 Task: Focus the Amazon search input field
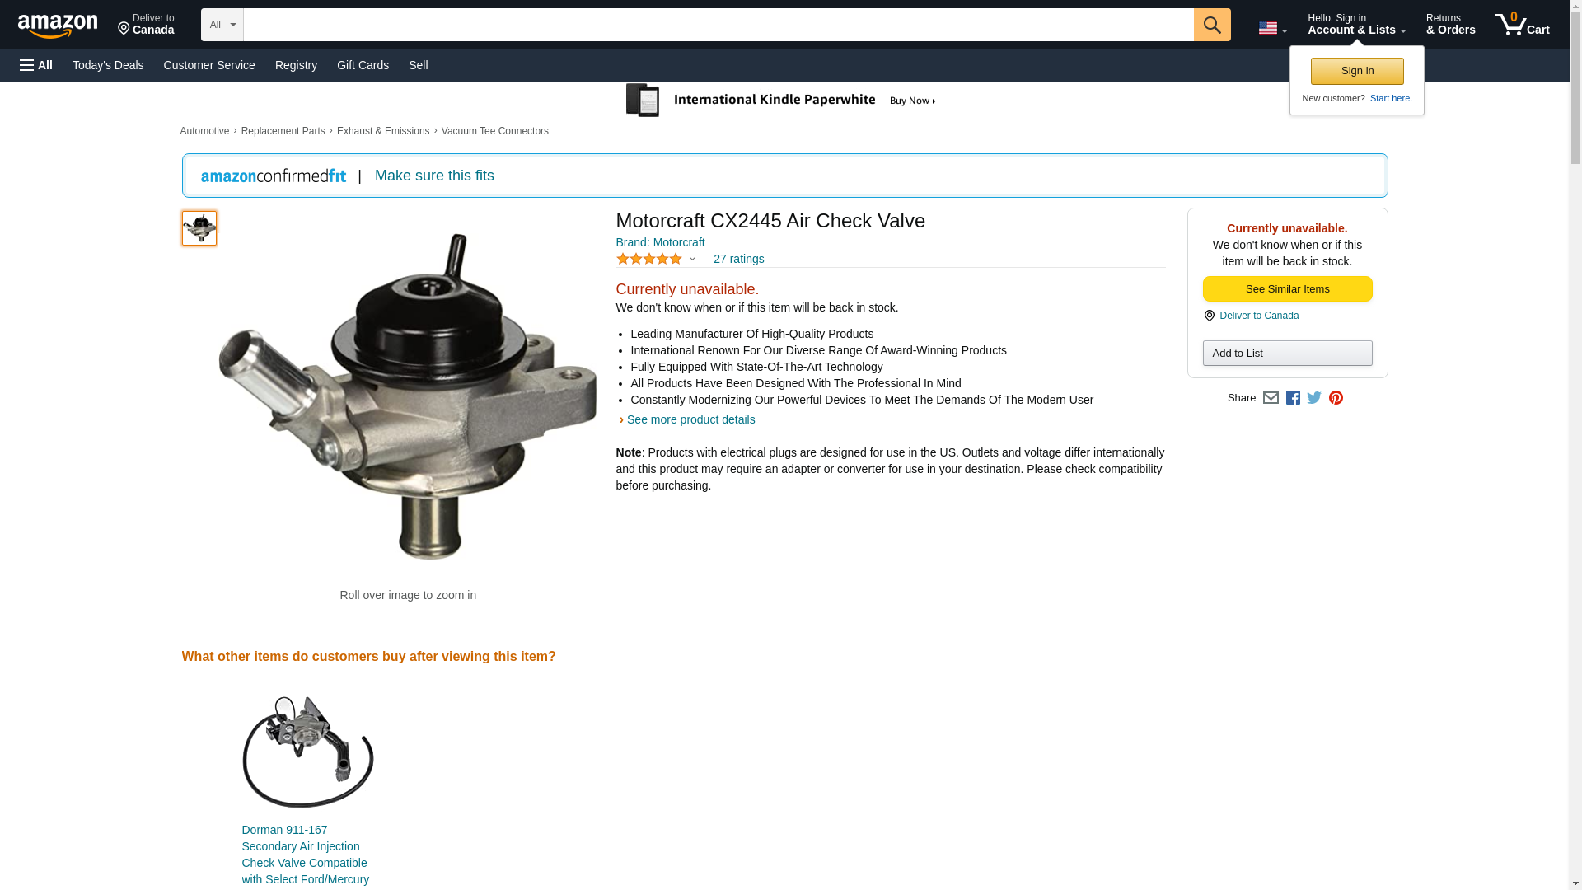[718, 25]
